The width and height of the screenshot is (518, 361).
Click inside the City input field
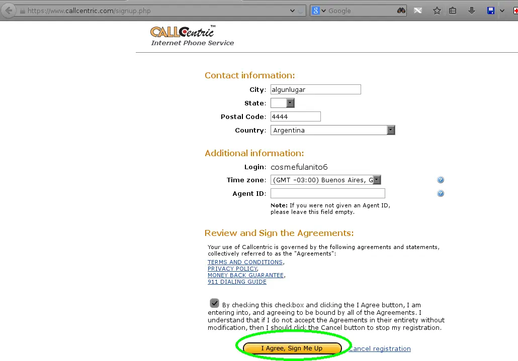click(315, 89)
